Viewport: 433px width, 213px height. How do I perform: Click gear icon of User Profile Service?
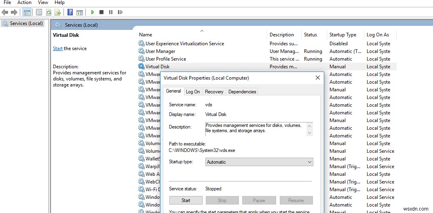[142, 59]
